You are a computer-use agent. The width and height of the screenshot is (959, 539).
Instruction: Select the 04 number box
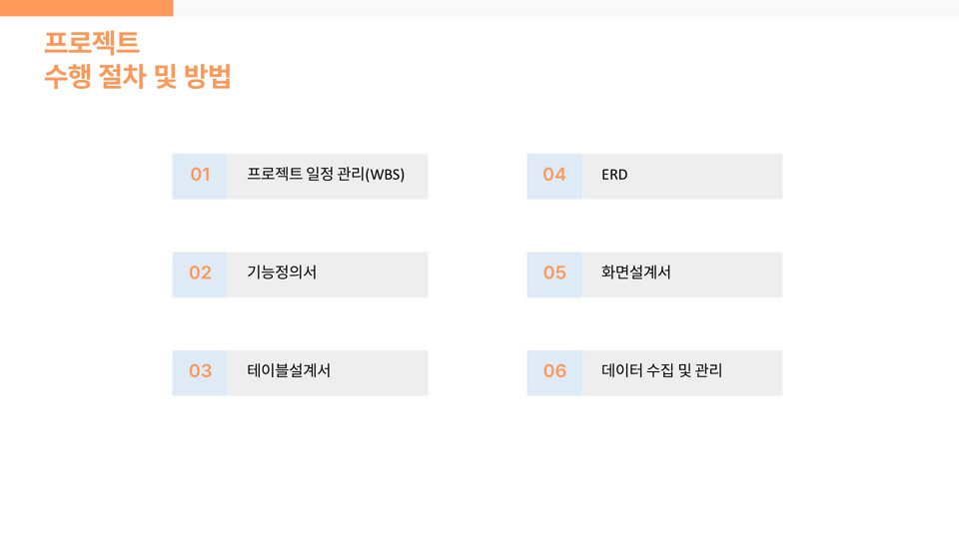click(554, 176)
